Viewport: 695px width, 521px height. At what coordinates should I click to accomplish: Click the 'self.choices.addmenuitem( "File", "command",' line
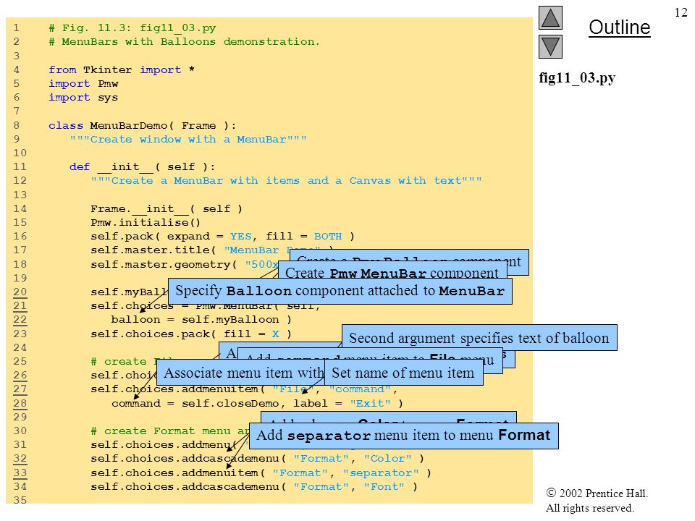244,389
